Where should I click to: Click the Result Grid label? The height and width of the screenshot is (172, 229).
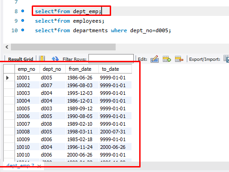pyautogui.click(x=20, y=59)
